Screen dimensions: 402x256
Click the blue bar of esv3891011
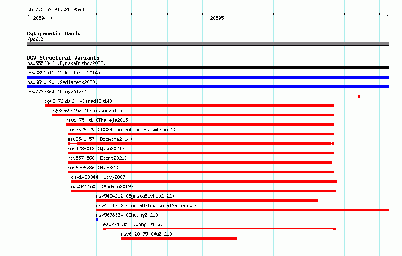click(x=208, y=77)
